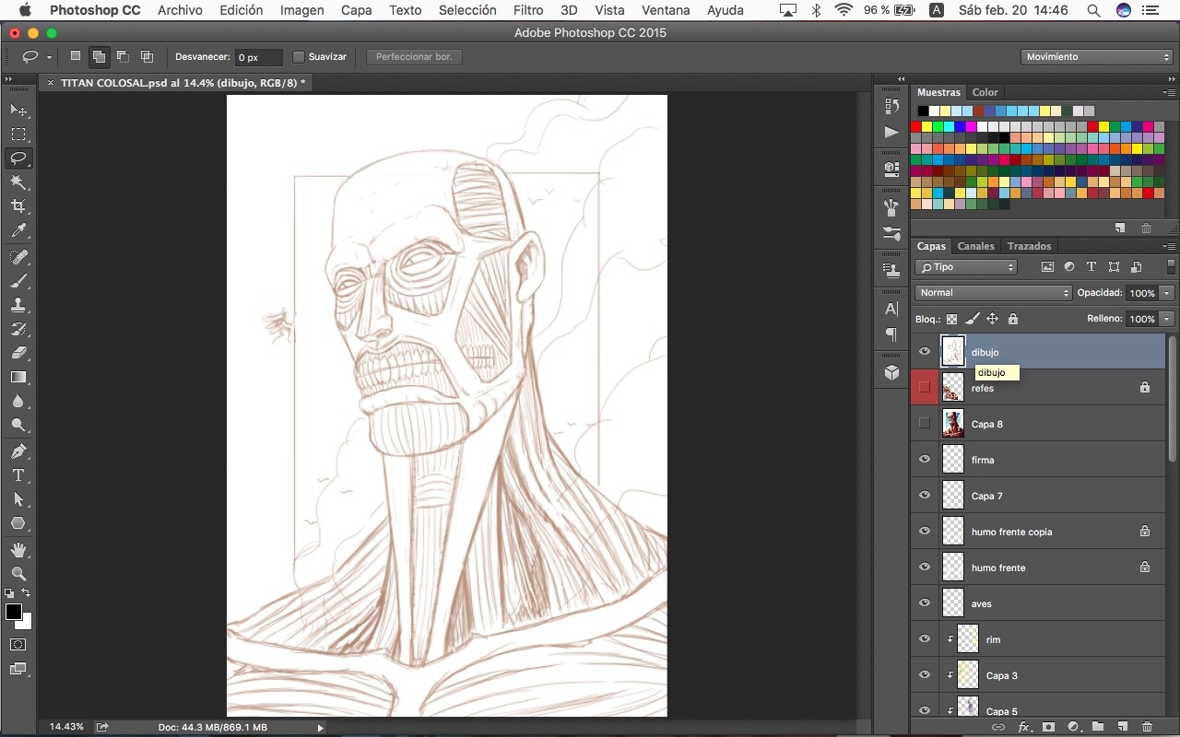Click Subtract from Selection mode icon
1180x737 pixels.
point(123,56)
